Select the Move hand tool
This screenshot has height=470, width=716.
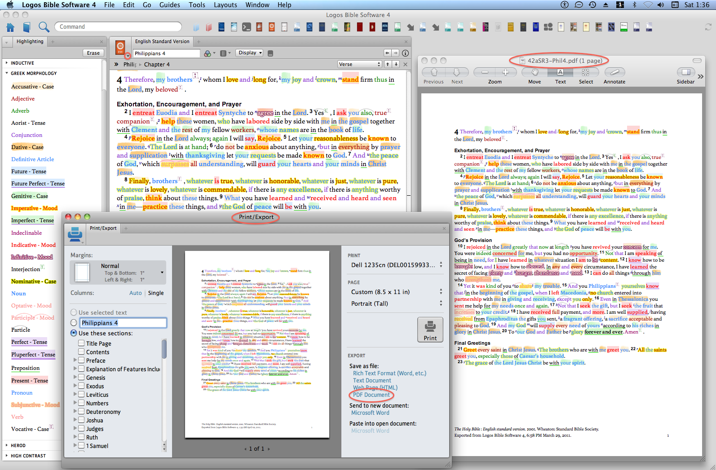(535, 72)
